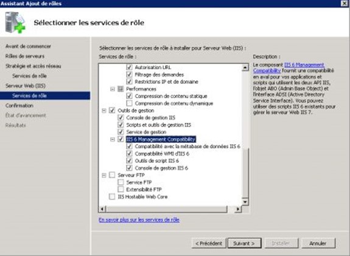Collapse the Serveur FTP tree node

click(104, 175)
